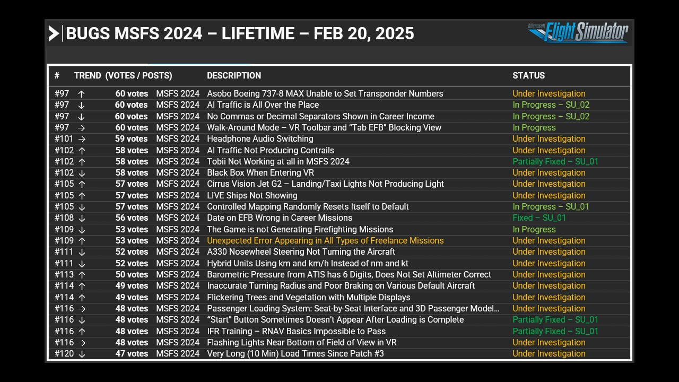Select 'AI Traffic Not Producing Contrails'

click(271, 151)
